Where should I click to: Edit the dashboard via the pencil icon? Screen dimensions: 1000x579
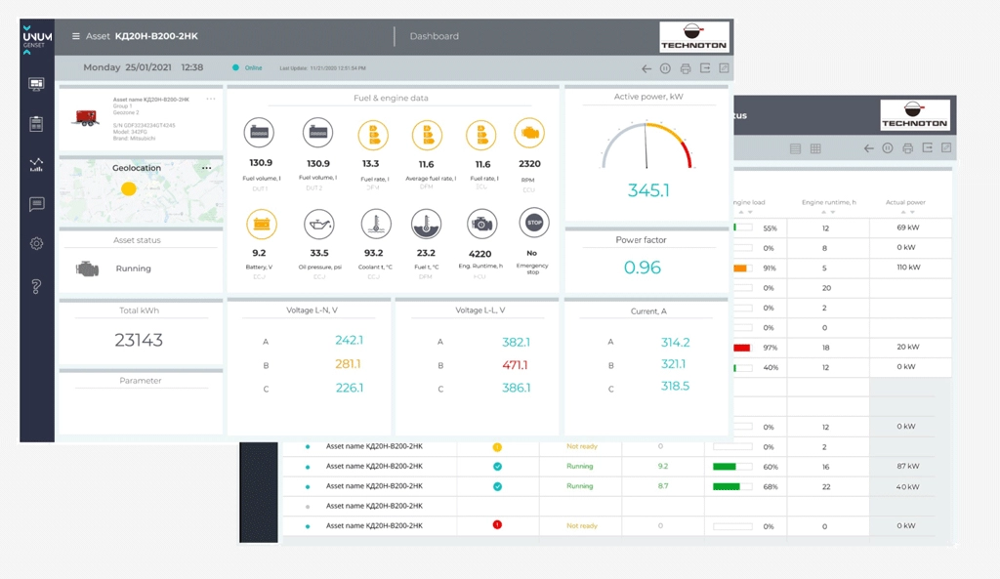(x=725, y=68)
